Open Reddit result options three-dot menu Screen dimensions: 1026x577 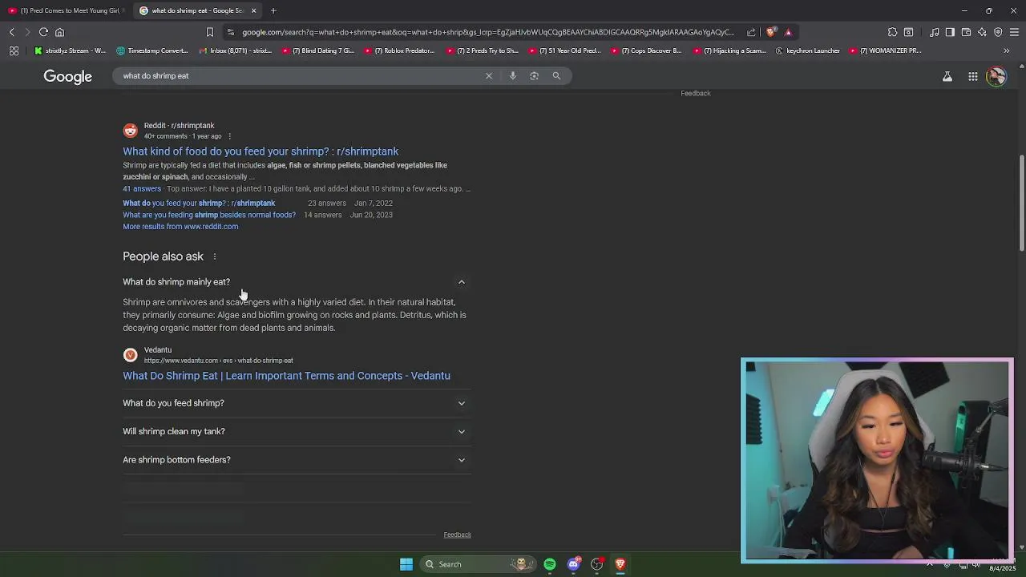tap(229, 136)
